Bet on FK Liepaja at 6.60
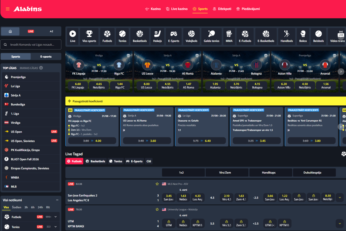 pos(78,86)
